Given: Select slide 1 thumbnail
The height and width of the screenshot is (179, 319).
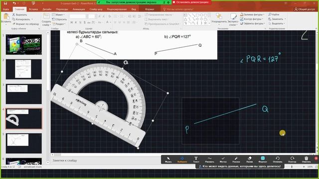Looking at the screenshot, I should 24,44.
